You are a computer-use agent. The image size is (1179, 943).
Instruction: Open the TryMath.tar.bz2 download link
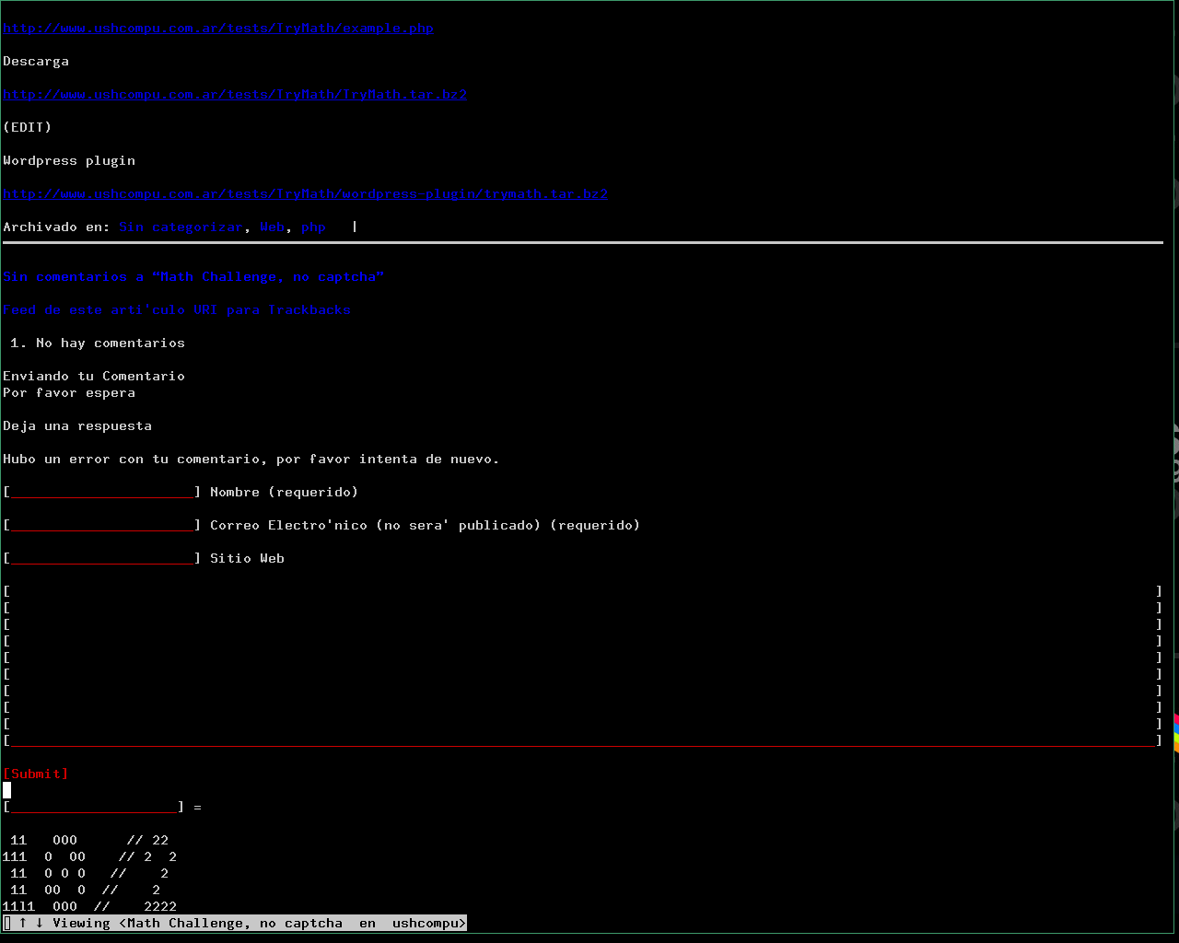(235, 95)
